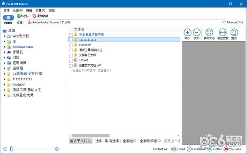The width and height of the screenshot is (247, 154).
Task: Click the 库 library icon in tree
Action: 9,42
